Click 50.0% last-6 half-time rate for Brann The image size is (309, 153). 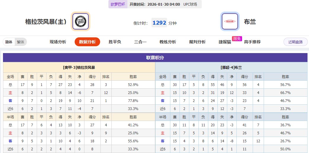coord(285,149)
